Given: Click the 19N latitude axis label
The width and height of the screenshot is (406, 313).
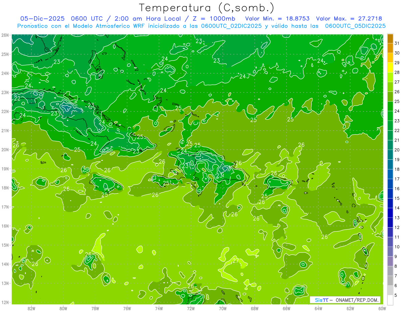Looking at the screenshot, I should 5,168.
